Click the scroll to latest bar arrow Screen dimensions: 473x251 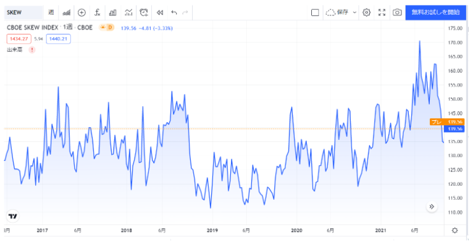tap(432, 207)
